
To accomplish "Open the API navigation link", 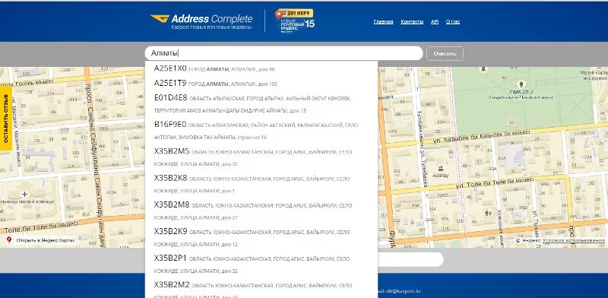I will click(435, 22).
